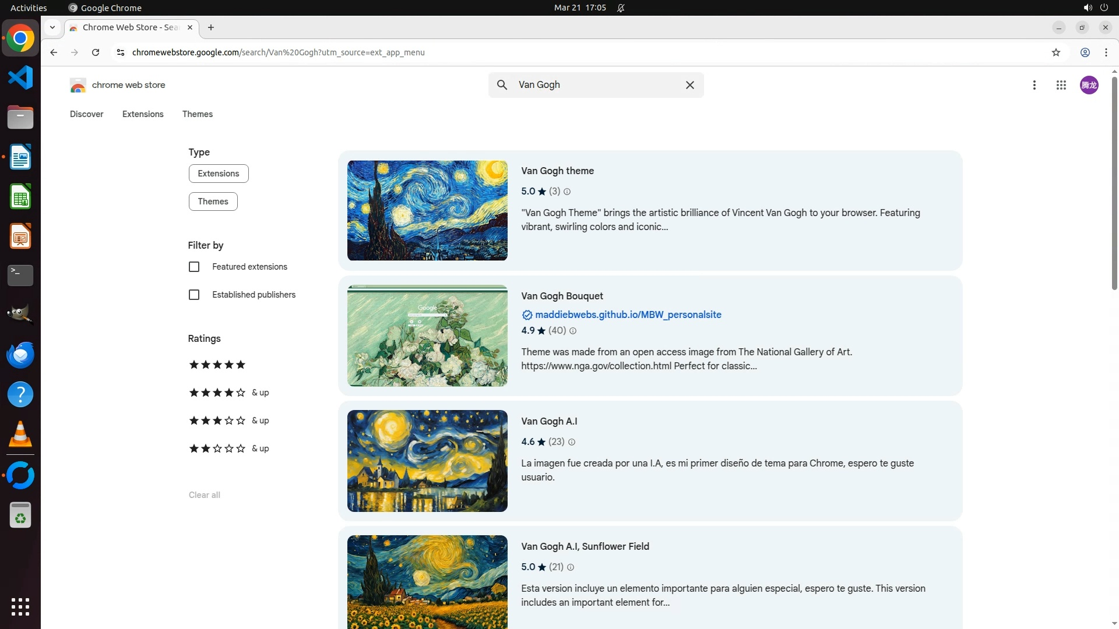The height and width of the screenshot is (629, 1119).
Task: Open Google apps grid launcher
Action: (x=1061, y=85)
